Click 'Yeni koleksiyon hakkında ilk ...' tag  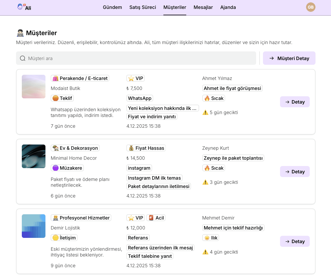163,108
